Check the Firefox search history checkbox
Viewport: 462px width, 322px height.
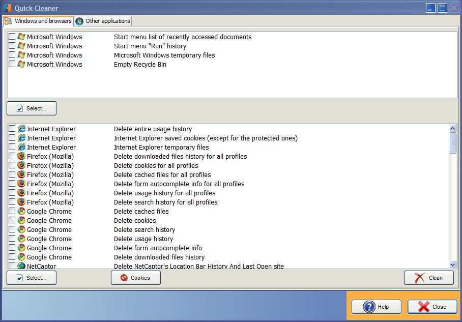coord(12,202)
